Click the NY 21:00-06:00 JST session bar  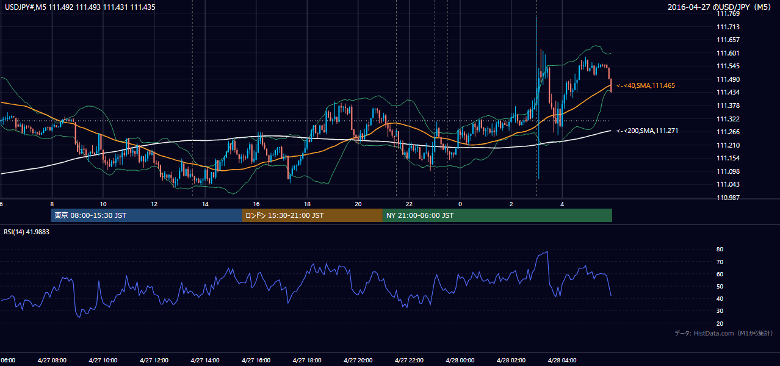point(497,215)
